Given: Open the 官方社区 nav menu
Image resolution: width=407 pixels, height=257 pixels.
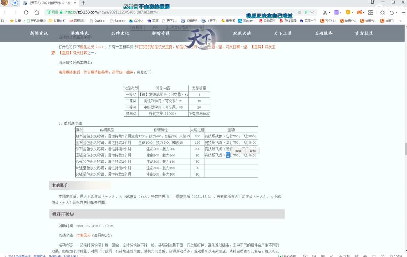Looking at the screenshot, I should (364, 33).
